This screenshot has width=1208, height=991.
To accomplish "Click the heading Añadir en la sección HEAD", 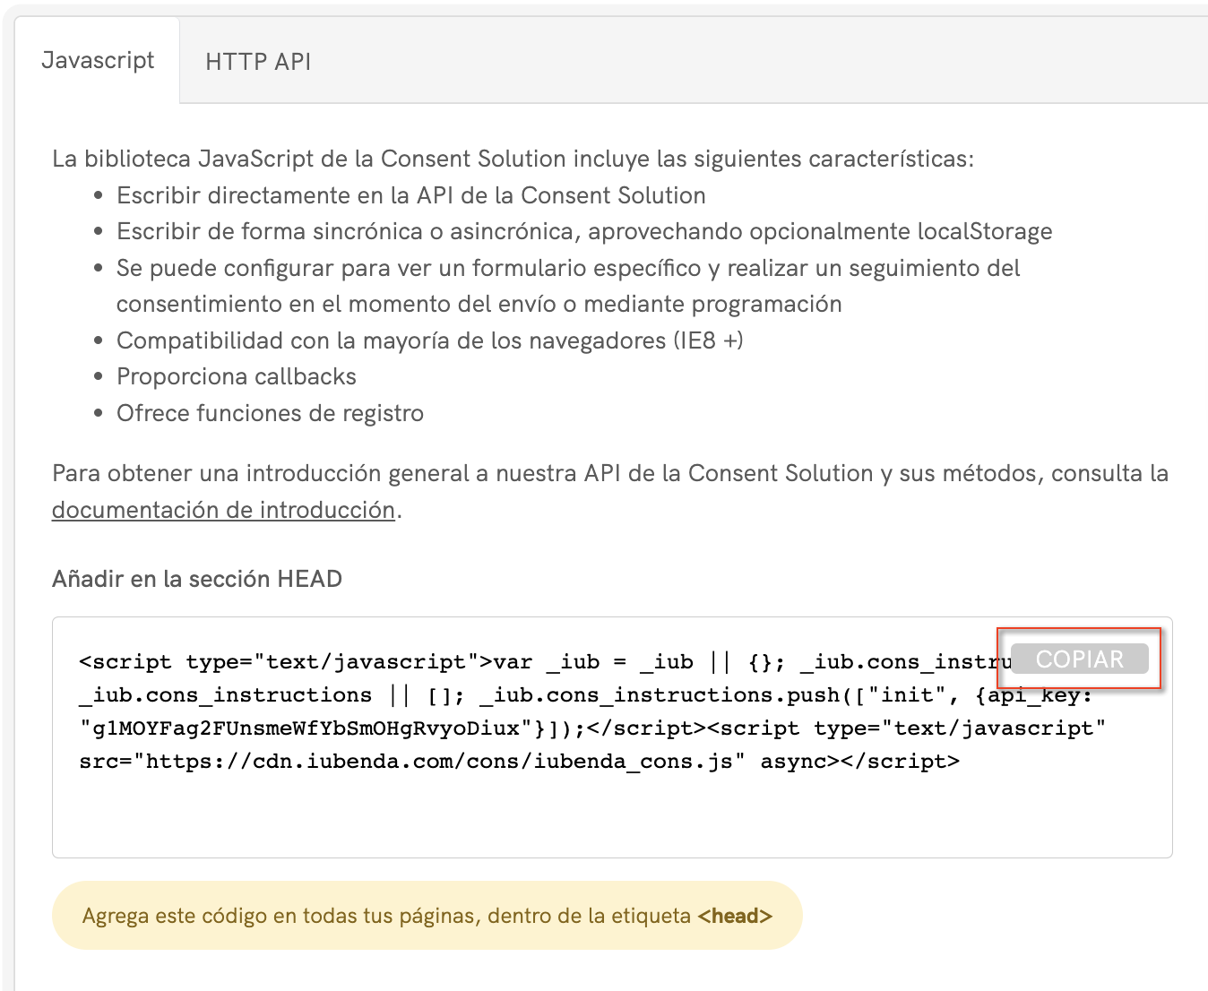I will pos(195,578).
